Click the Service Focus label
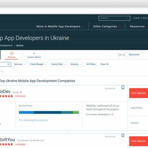This screenshot has width=148, height=148. pyautogui.click(x=26, y=106)
